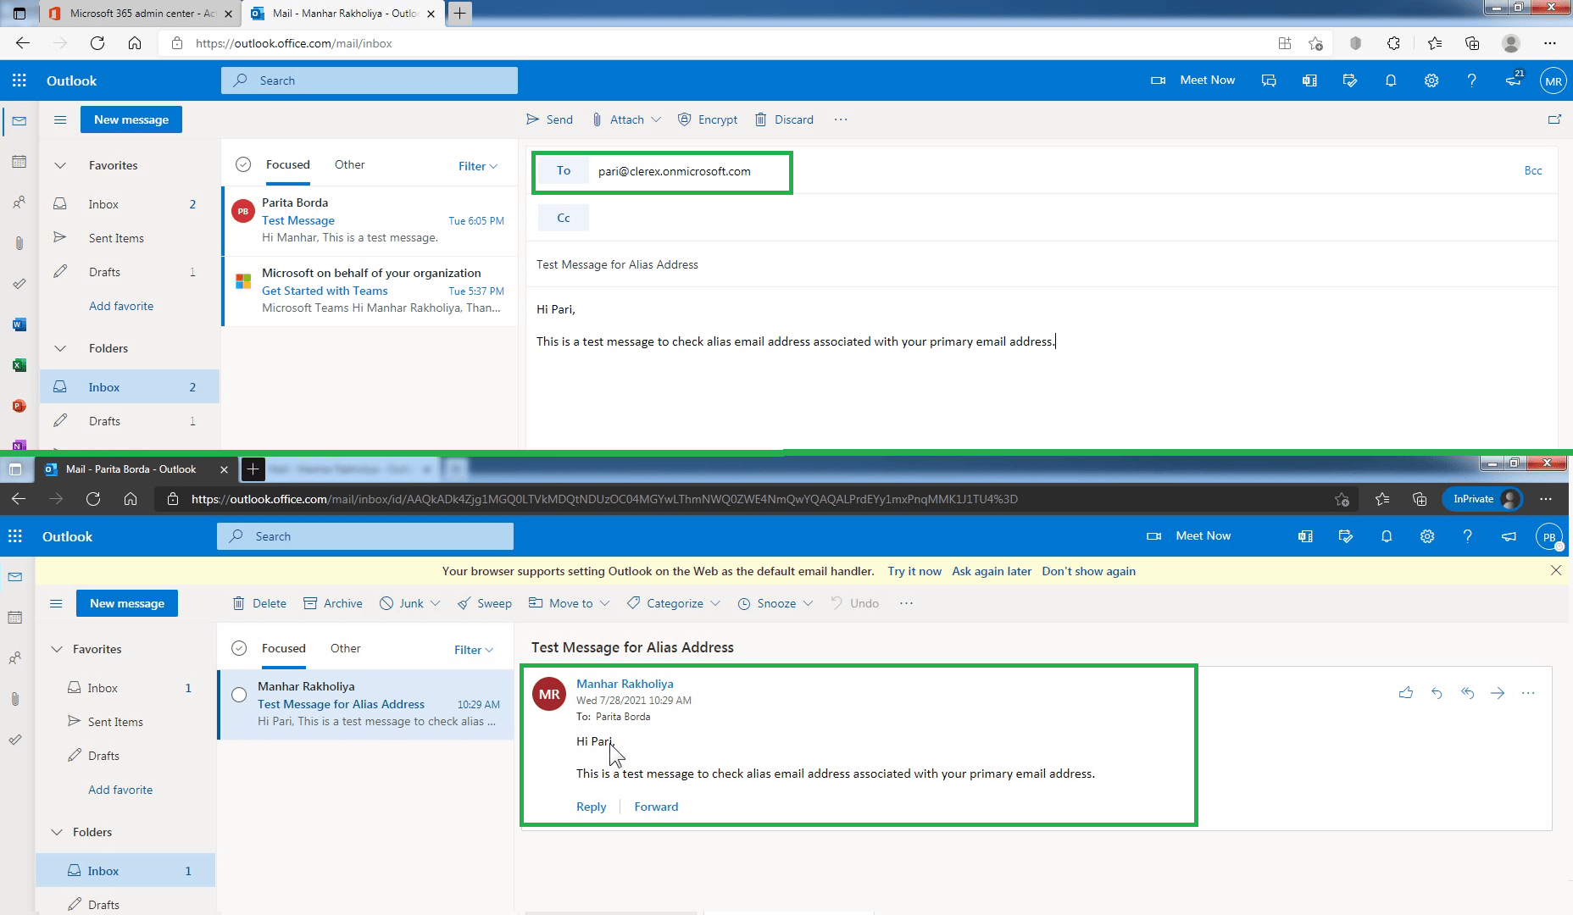This screenshot has width=1573, height=915.
Task: Open Outlook Settings gear in the top bar
Action: [1431, 80]
